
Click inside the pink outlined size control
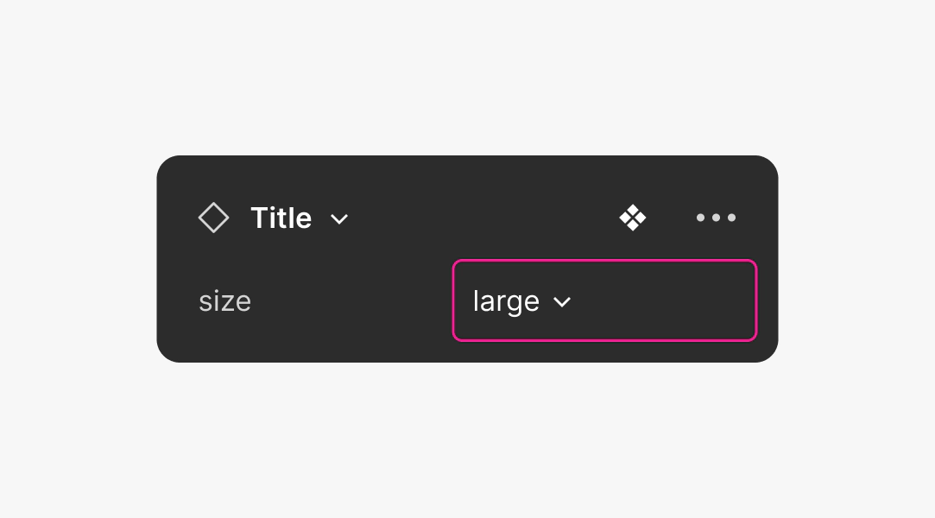604,300
